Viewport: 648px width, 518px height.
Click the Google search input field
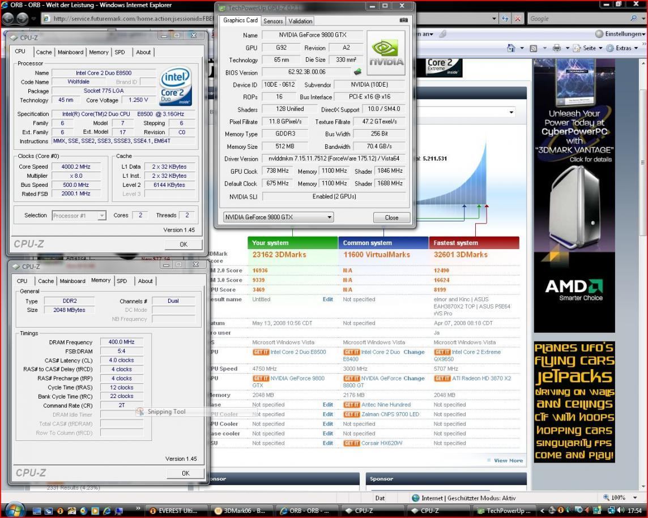[x=578, y=19]
